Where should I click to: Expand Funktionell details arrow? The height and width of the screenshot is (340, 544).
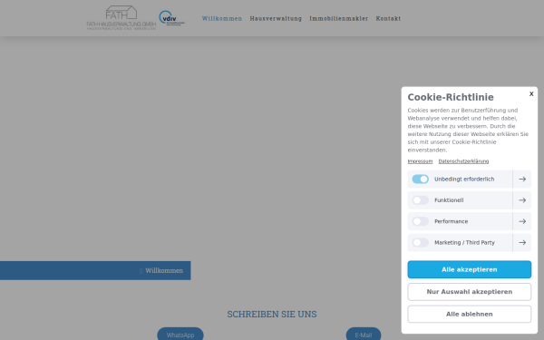522,200
